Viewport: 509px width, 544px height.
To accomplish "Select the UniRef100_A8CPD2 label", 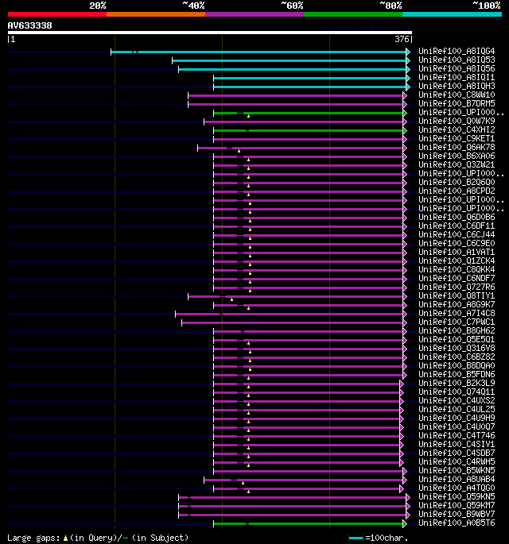I will coord(457,191).
